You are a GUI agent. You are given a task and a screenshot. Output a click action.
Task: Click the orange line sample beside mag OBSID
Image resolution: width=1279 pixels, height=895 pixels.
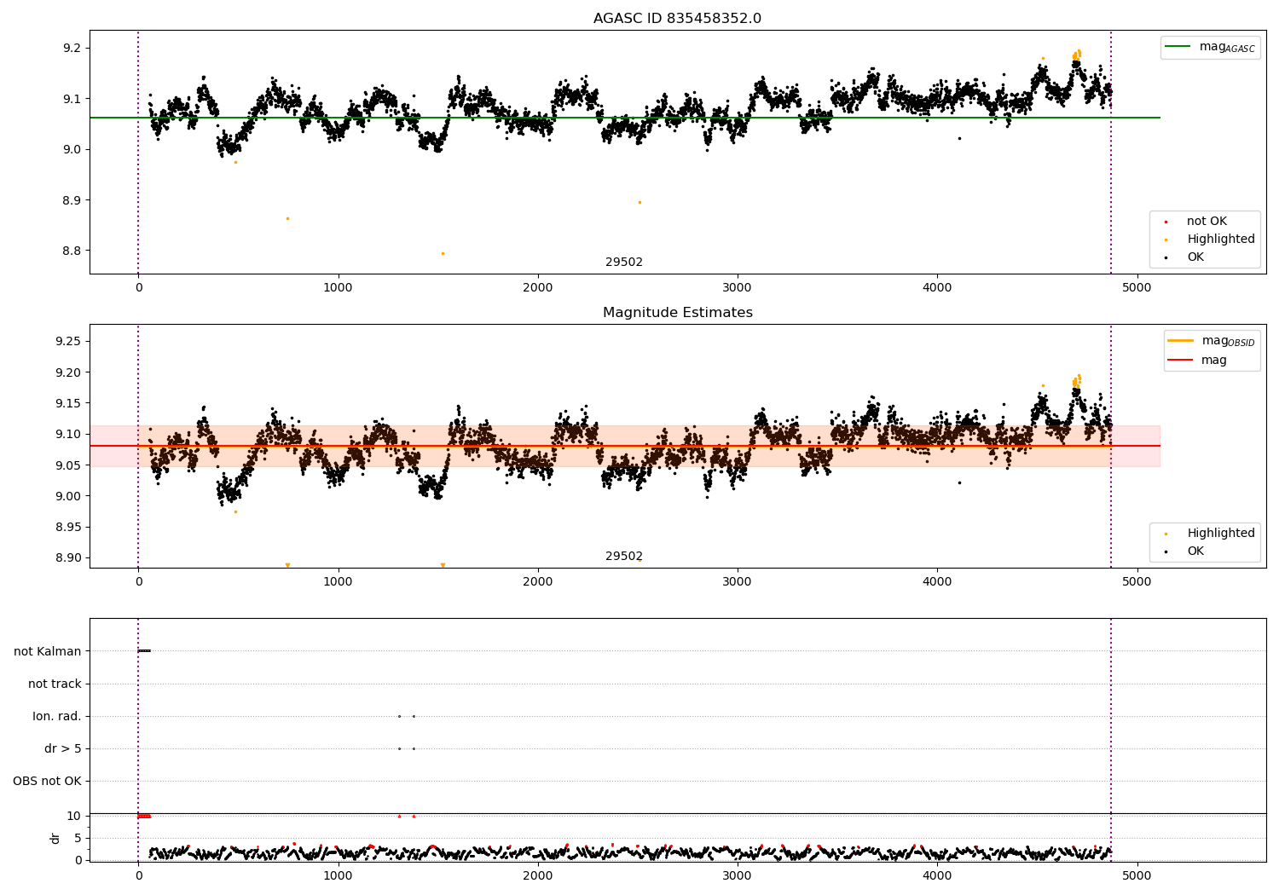click(1181, 340)
